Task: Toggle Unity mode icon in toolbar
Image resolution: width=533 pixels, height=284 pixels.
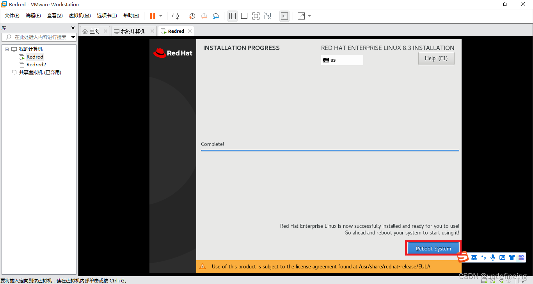Action: [x=268, y=16]
